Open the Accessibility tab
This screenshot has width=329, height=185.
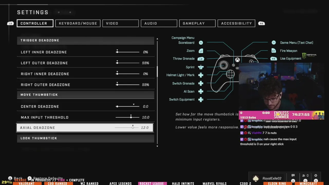pos(236,23)
